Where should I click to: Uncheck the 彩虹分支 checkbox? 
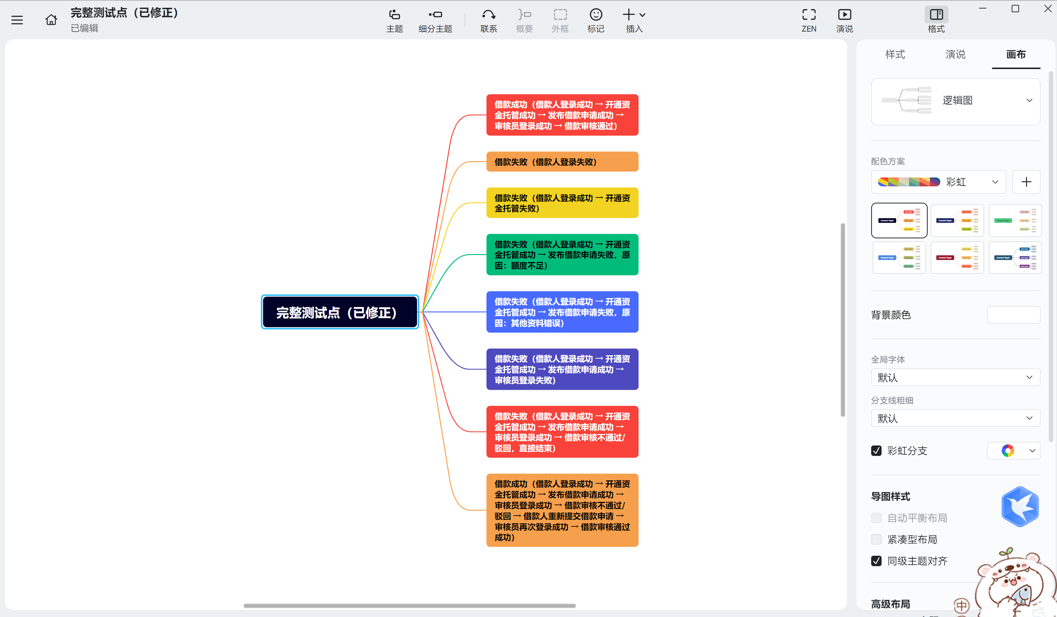(876, 451)
